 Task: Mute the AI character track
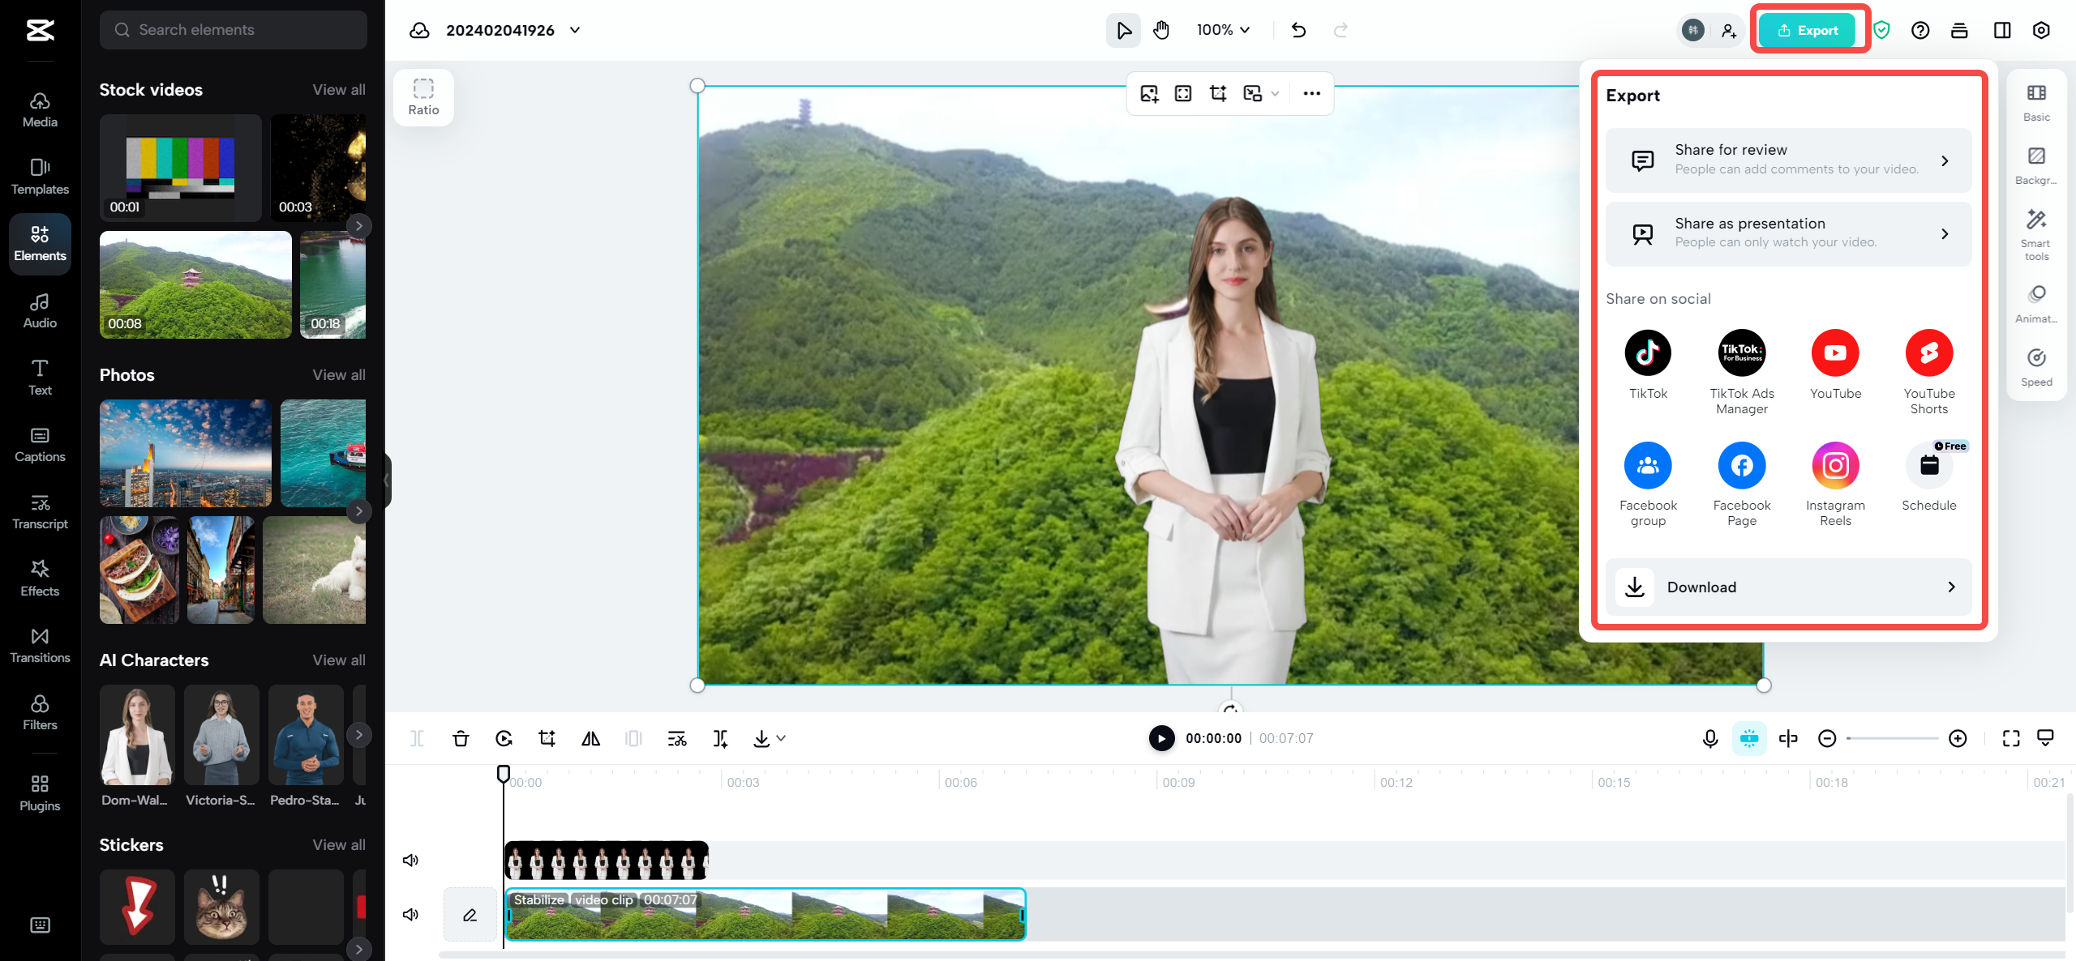point(411,860)
